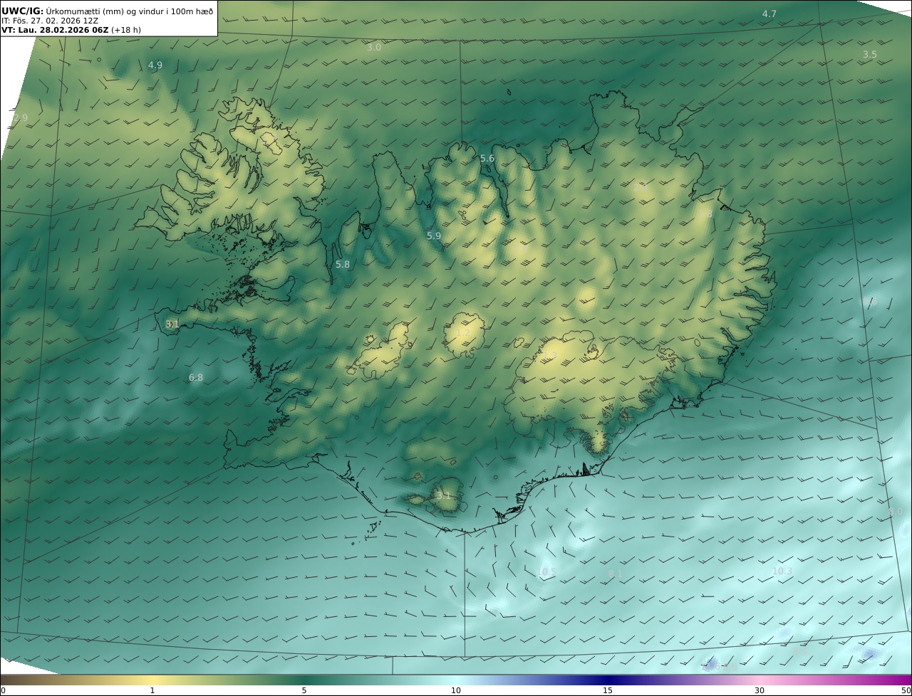Pick the pale pink colorbar segment above 30
This screenshot has width=912, height=696.
(x=760, y=680)
